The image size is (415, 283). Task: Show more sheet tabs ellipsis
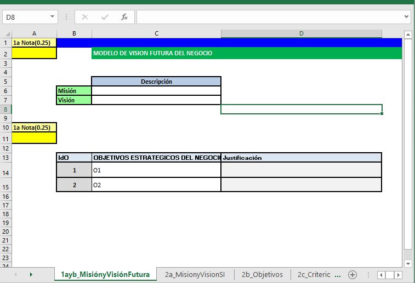tap(338, 275)
